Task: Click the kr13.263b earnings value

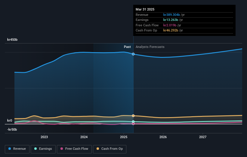Action: click(171, 20)
